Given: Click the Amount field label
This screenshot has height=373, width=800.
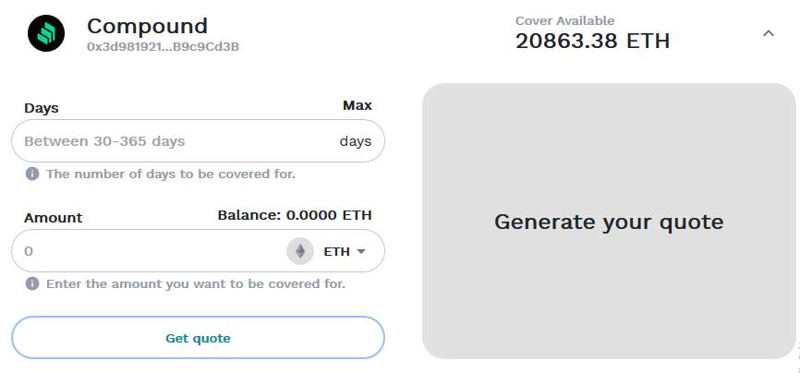Looking at the screenshot, I should pyautogui.click(x=53, y=218).
